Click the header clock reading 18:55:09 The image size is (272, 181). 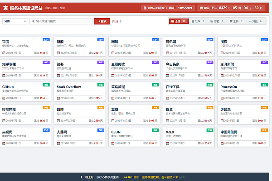(x=185, y=8)
